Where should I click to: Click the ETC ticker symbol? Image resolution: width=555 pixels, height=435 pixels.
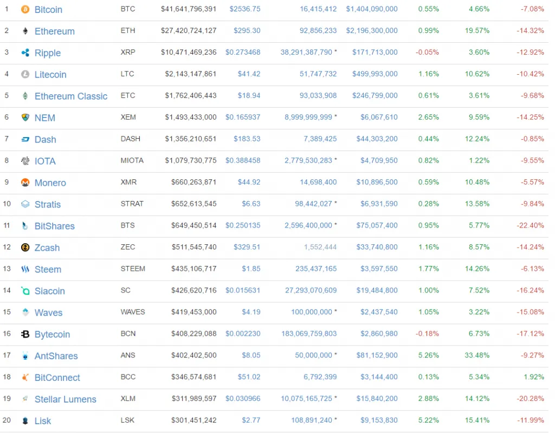[x=128, y=95]
